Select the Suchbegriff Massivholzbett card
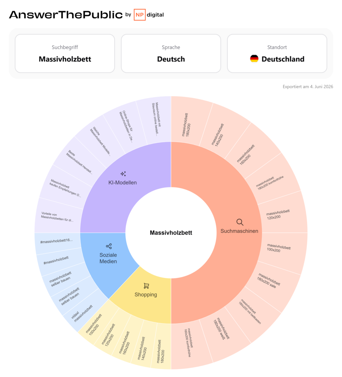The image size is (342, 377). point(65,53)
